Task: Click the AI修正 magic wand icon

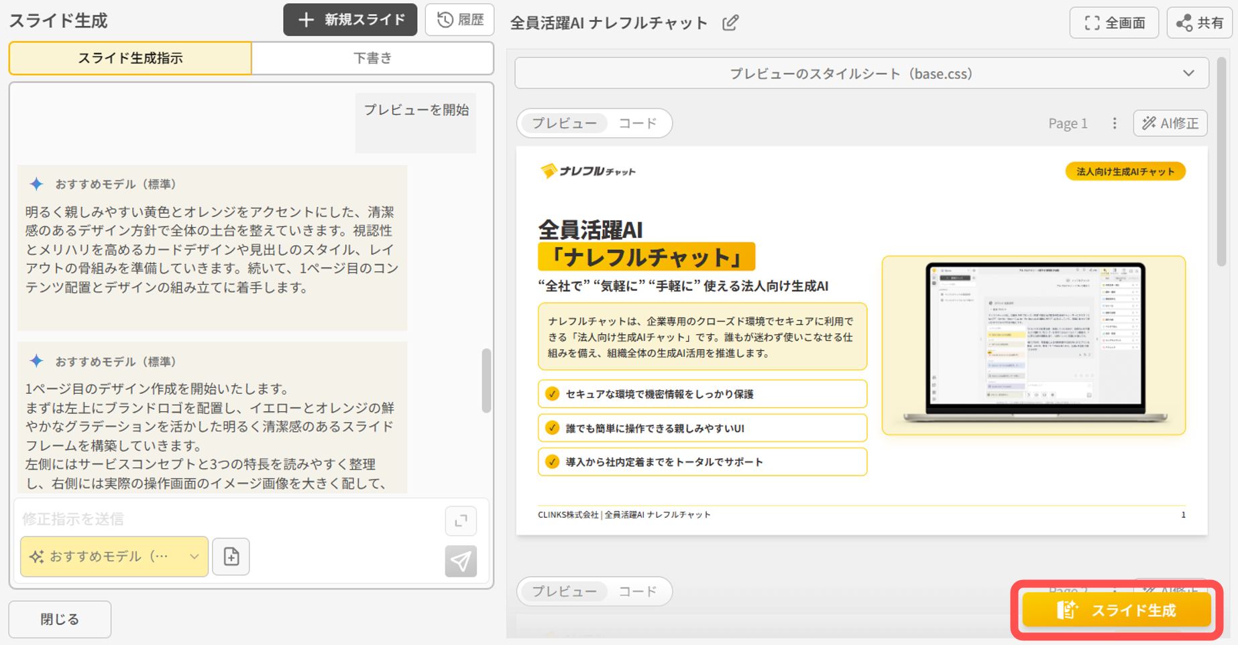Action: (x=1149, y=123)
